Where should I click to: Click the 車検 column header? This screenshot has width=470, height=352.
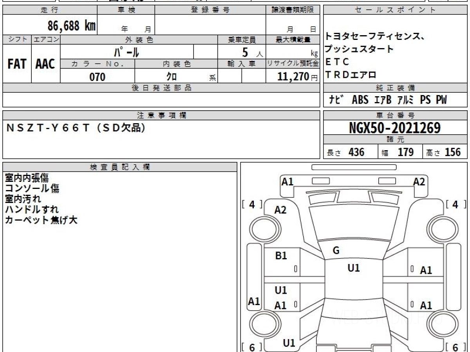click(x=126, y=10)
